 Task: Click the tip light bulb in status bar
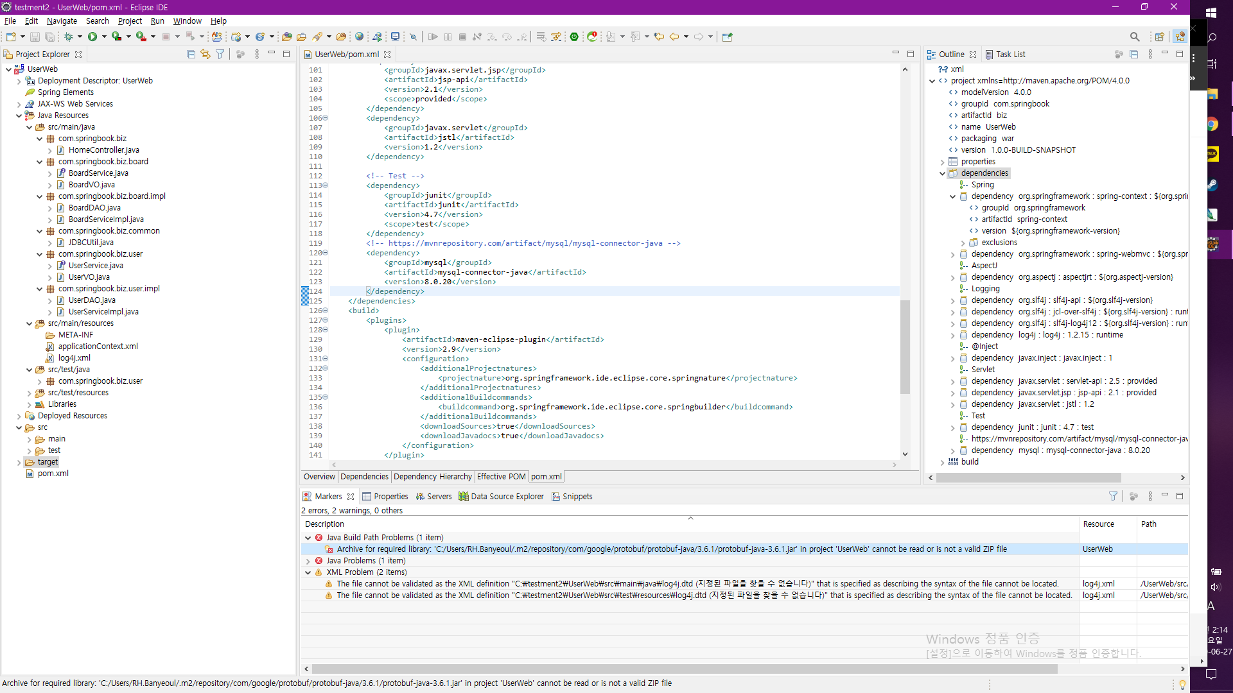tap(1182, 684)
